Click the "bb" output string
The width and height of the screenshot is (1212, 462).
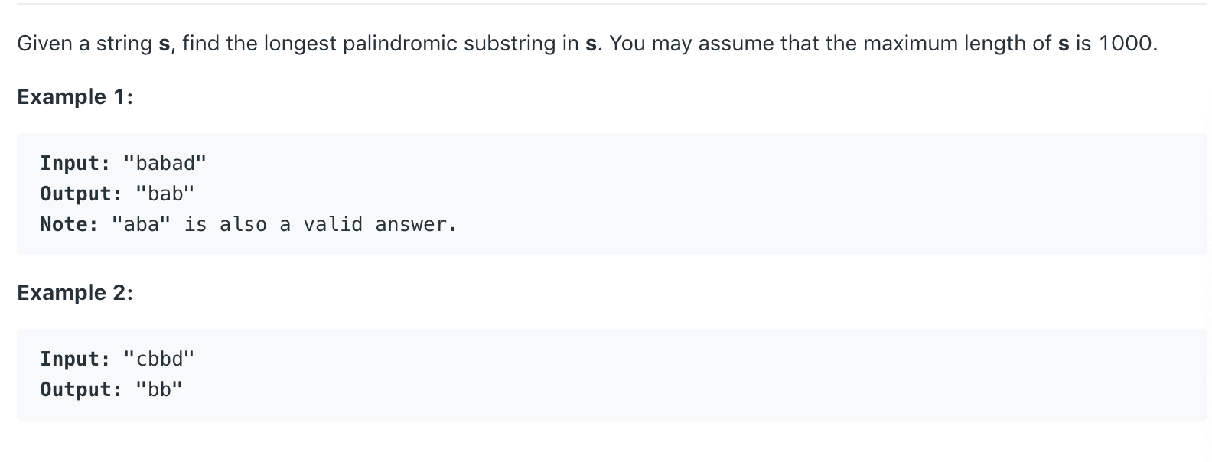coord(159,389)
